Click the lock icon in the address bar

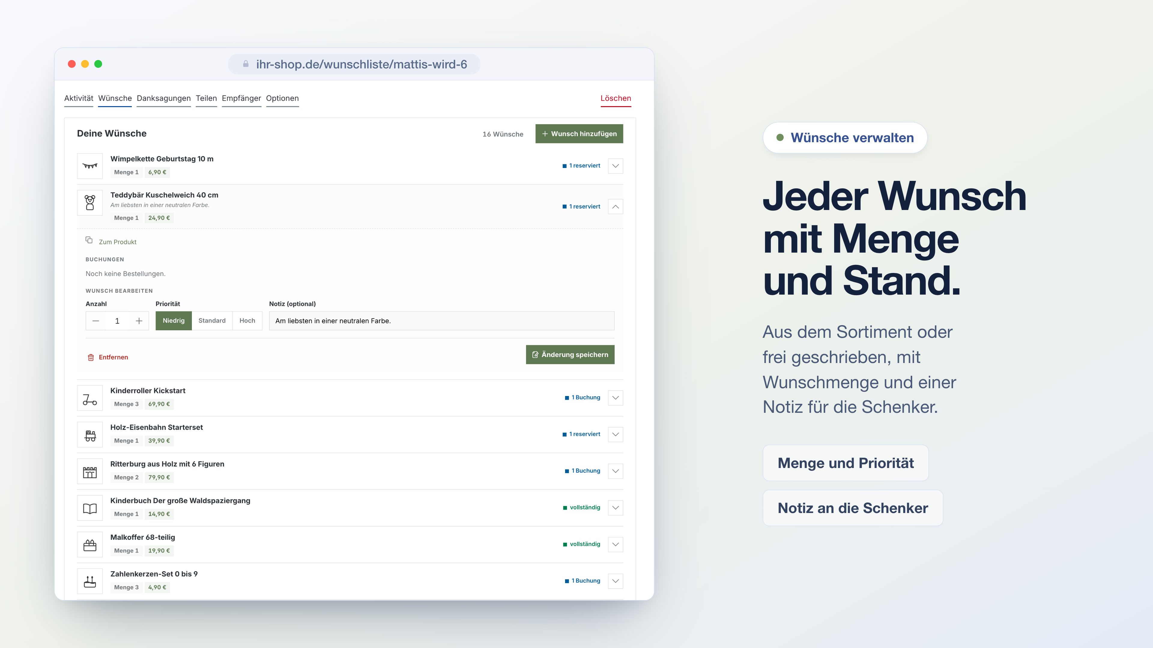click(246, 64)
